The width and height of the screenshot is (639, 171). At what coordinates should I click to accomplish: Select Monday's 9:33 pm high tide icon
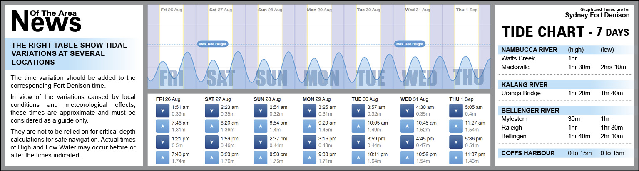point(309,157)
